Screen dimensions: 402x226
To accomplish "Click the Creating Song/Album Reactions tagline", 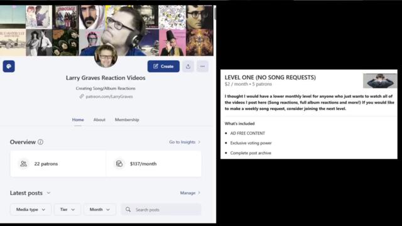I will coord(106,89).
